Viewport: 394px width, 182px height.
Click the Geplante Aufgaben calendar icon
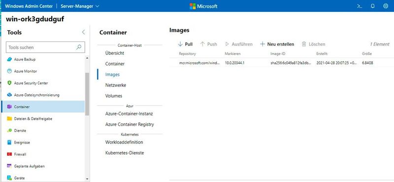pyautogui.click(x=9, y=166)
